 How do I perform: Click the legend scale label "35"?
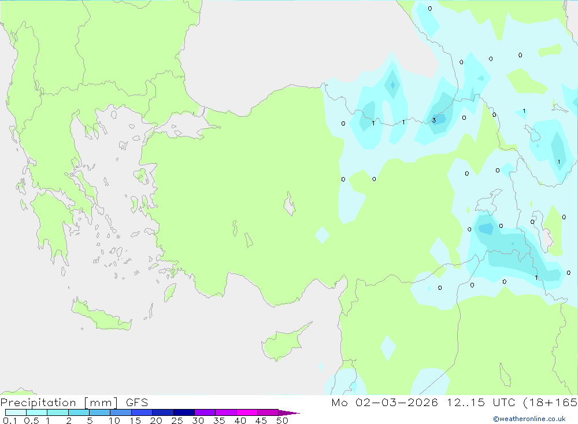(x=219, y=421)
